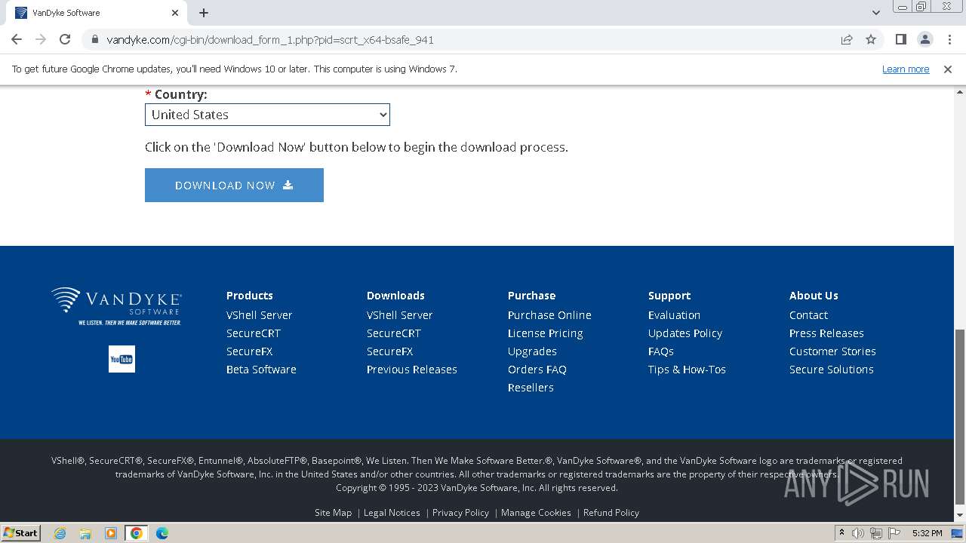
Task: Click the taskbar clock showing 5:32 PM
Action: [x=927, y=533]
